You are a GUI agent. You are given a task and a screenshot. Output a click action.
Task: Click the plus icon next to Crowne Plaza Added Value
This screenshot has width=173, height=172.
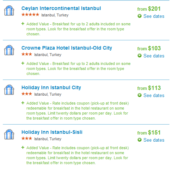(23, 63)
